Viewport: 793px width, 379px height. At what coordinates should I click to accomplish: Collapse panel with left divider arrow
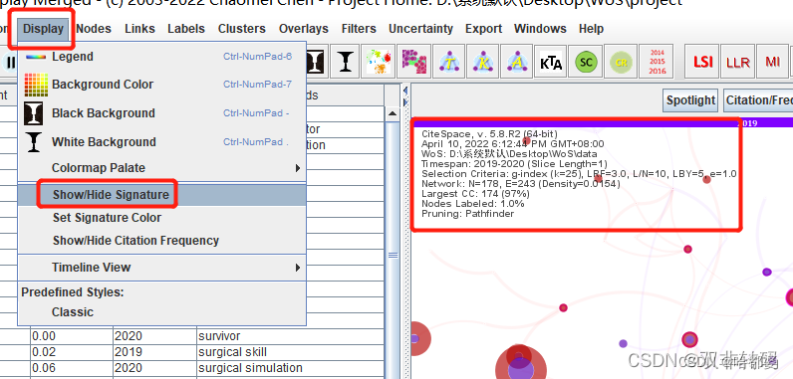(404, 91)
